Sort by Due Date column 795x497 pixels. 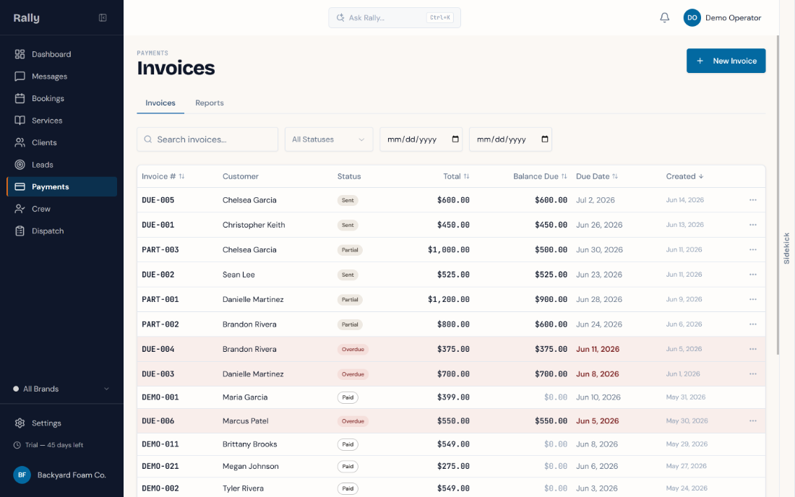[597, 176]
